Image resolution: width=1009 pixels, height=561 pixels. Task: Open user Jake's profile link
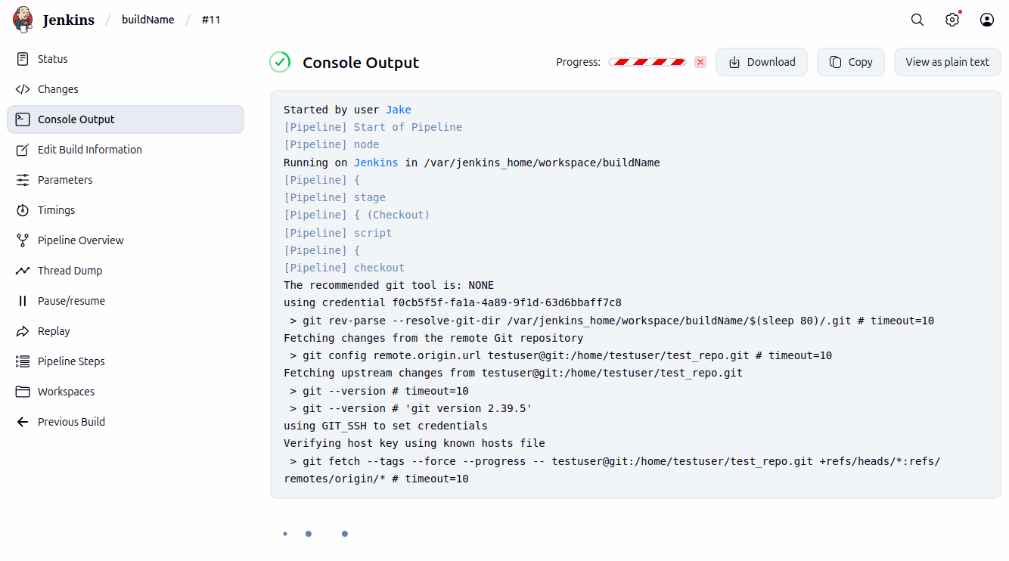[398, 109]
